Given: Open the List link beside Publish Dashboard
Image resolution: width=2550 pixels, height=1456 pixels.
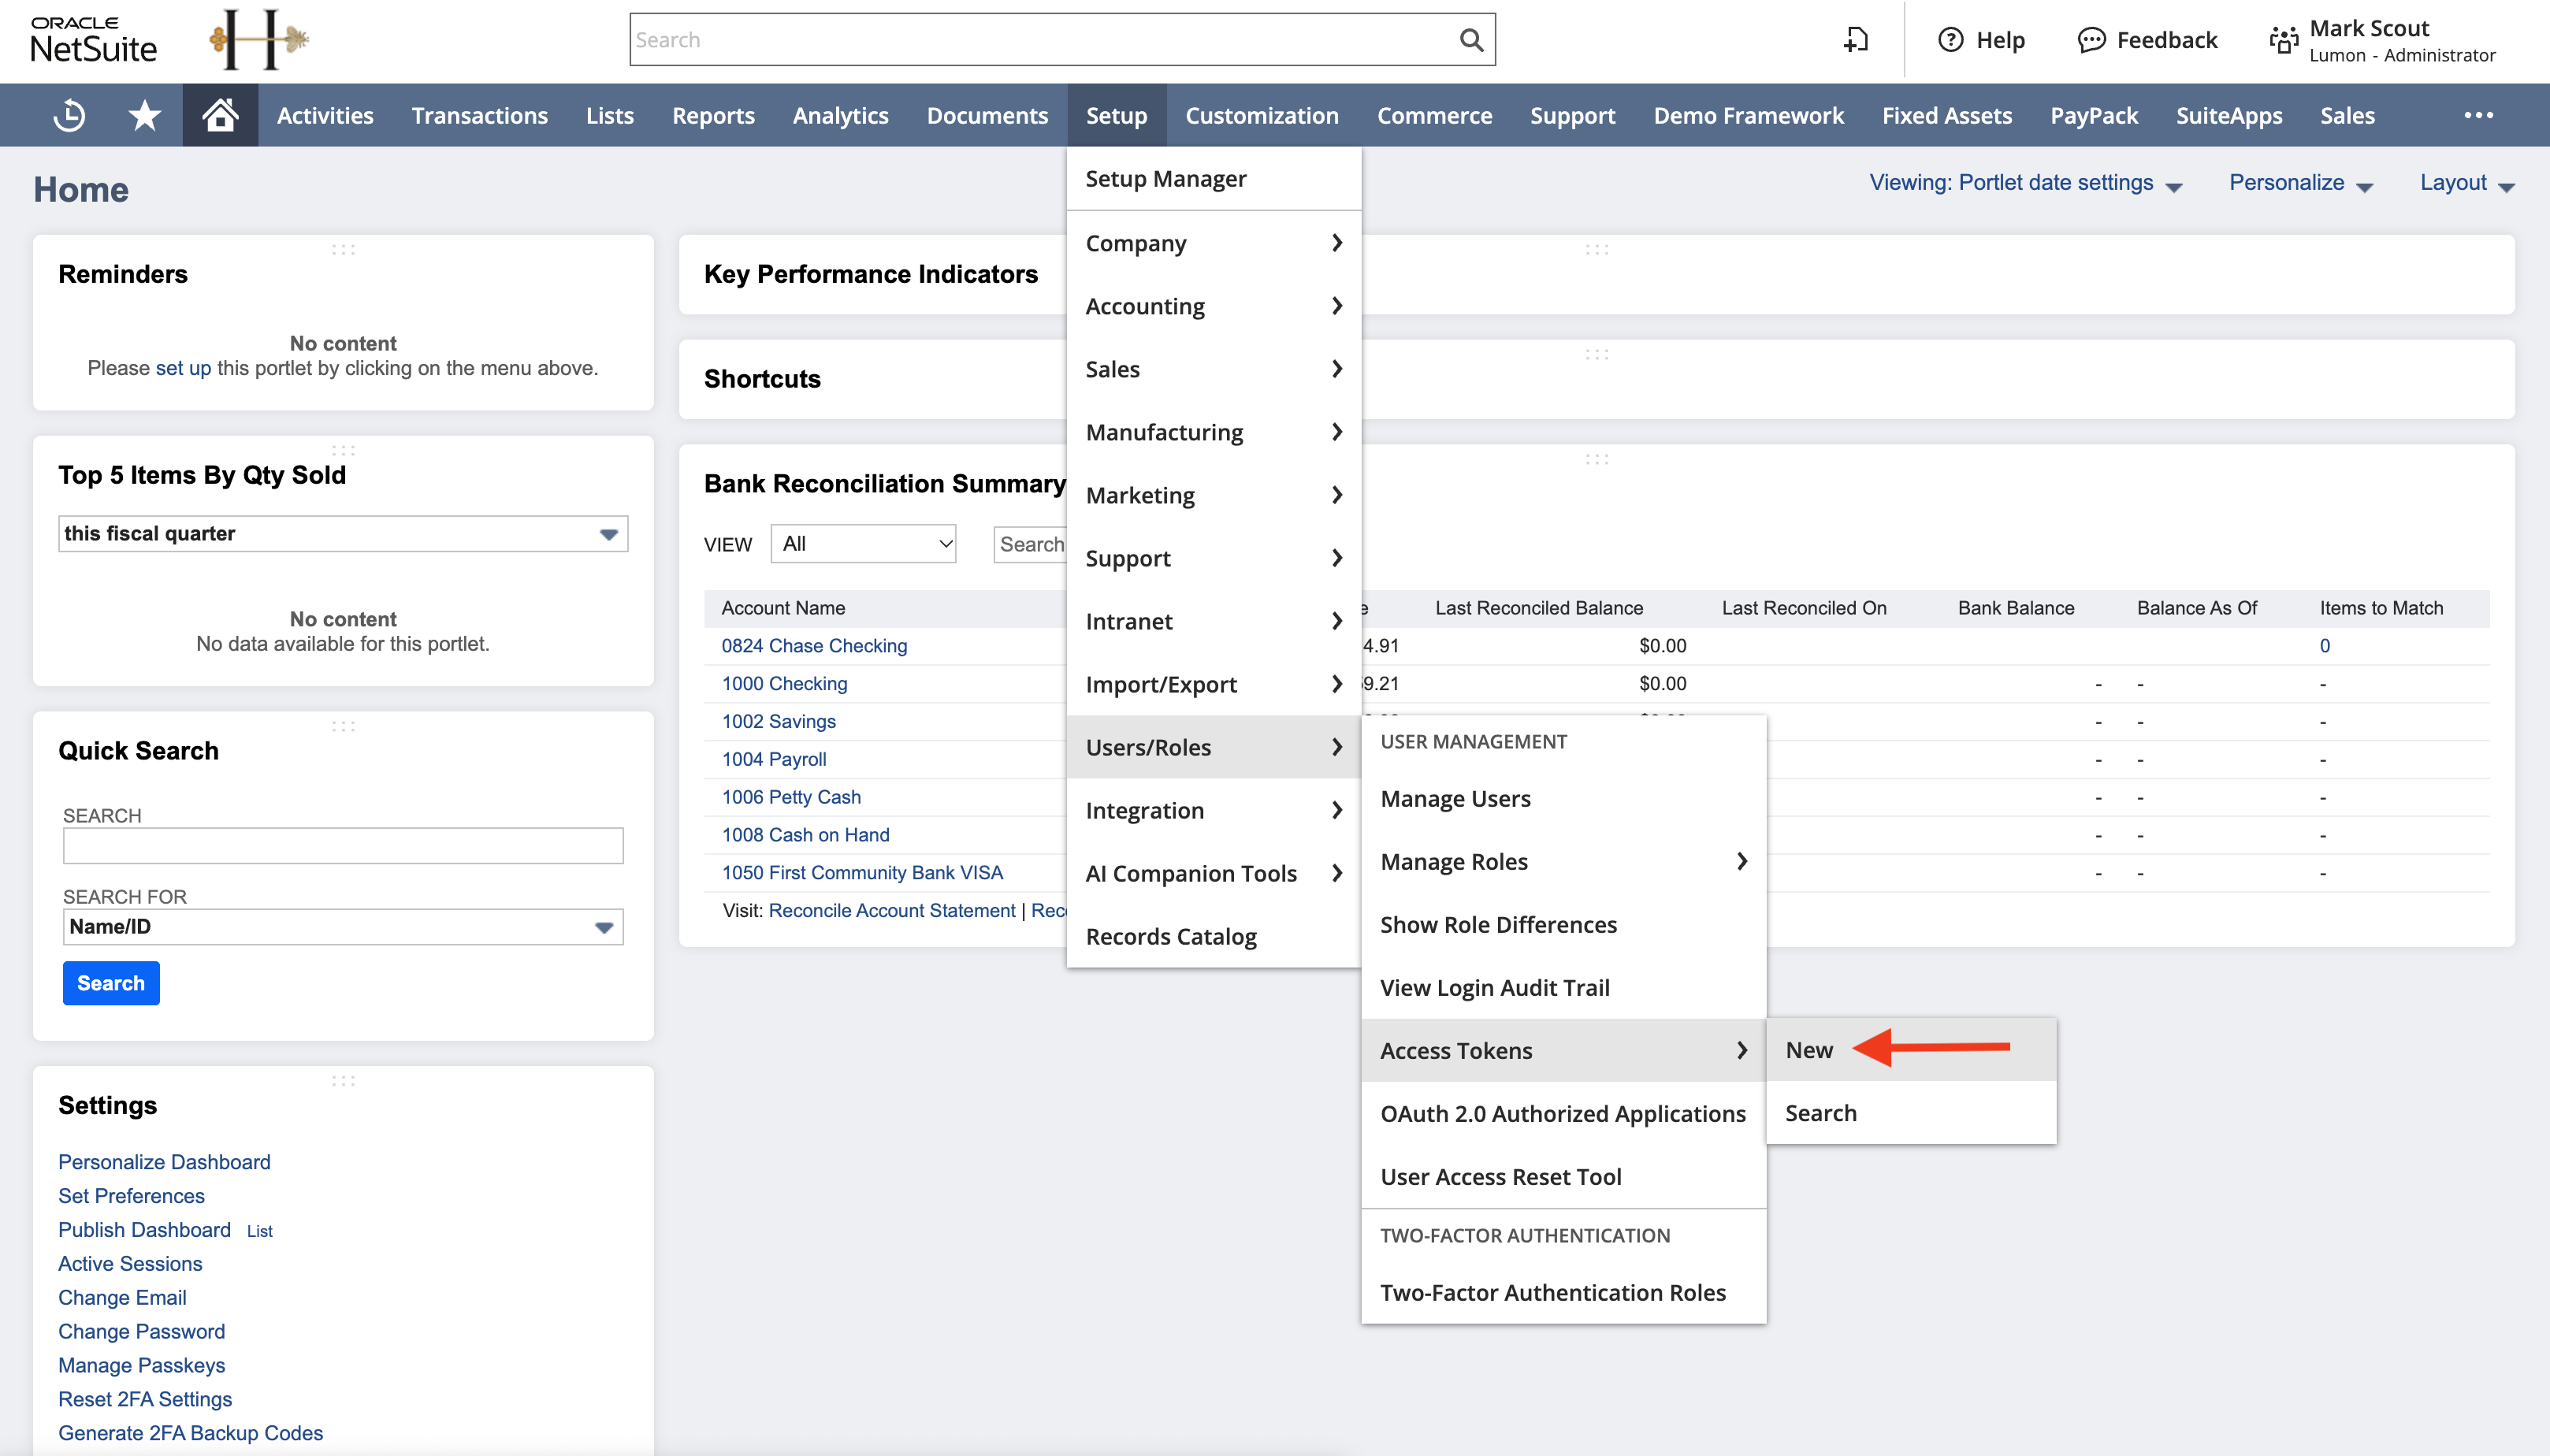Looking at the screenshot, I should (x=259, y=1231).
